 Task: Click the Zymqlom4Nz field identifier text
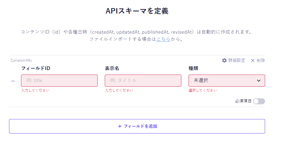click(x=21, y=60)
